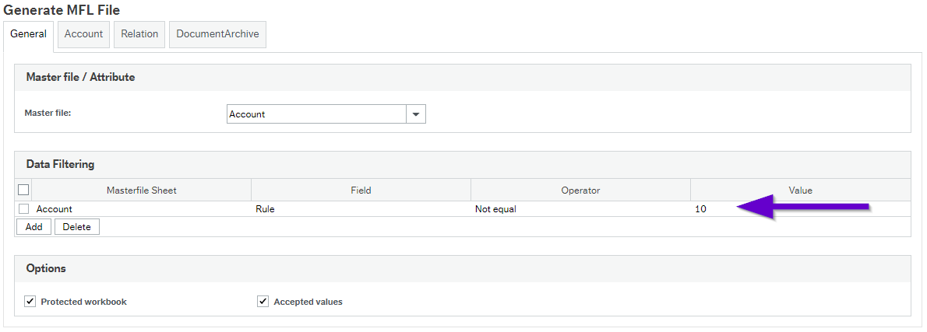Toggle the Accepted values checkbox
927x332 pixels.
pos(263,302)
